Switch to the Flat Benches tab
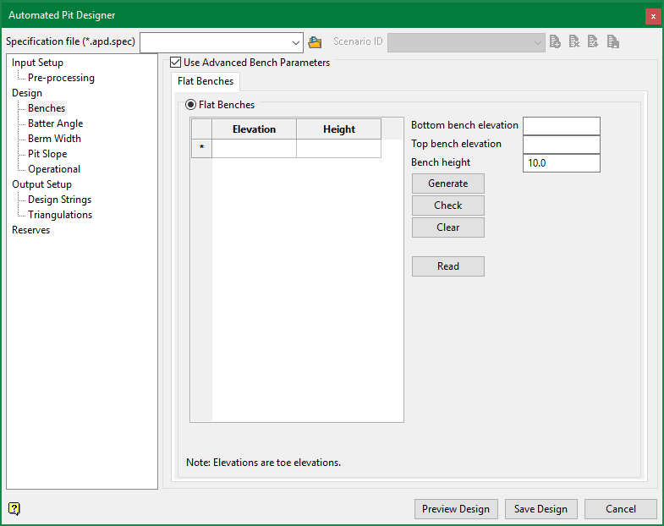664x526 pixels. point(206,81)
